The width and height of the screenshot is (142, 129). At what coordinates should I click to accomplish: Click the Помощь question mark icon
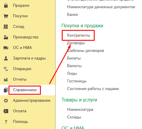pos(6,122)
